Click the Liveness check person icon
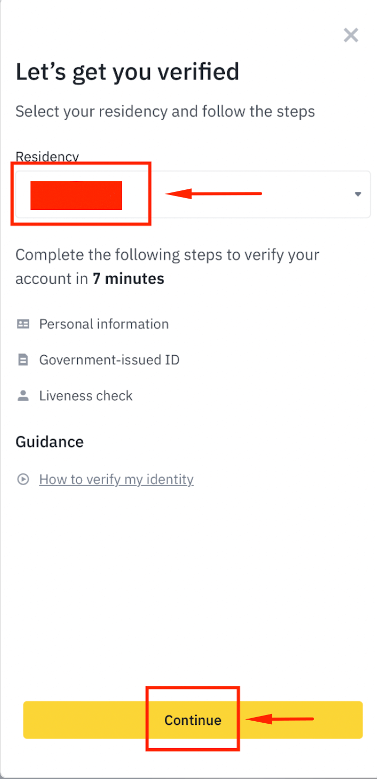The image size is (377, 779). [x=23, y=395]
